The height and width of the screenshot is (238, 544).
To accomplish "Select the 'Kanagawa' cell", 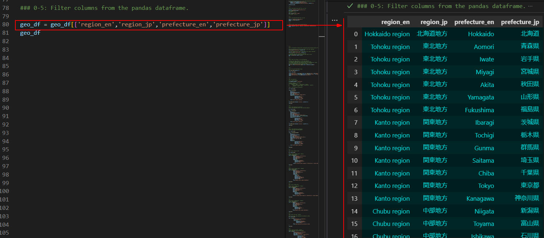I will tap(480, 199).
